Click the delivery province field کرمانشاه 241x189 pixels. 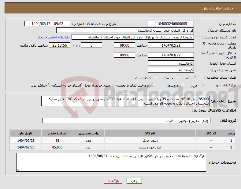[171, 63]
